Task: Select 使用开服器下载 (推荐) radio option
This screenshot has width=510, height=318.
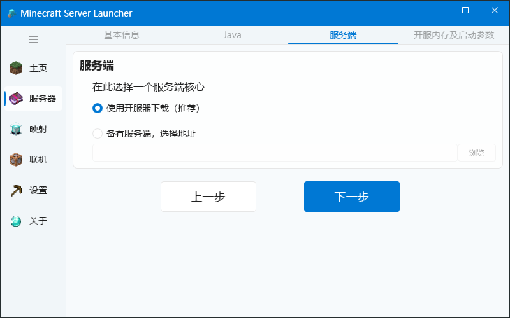Action: tap(98, 108)
